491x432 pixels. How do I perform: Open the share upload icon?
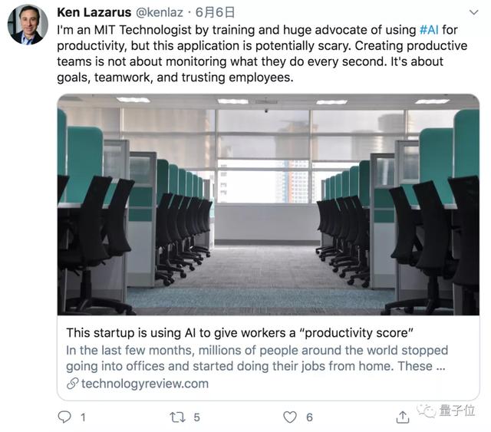pyautogui.click(x=403, y=417)
